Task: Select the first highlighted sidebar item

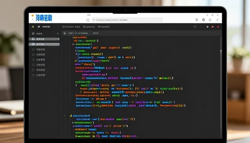Action: [x=44, y=39]
